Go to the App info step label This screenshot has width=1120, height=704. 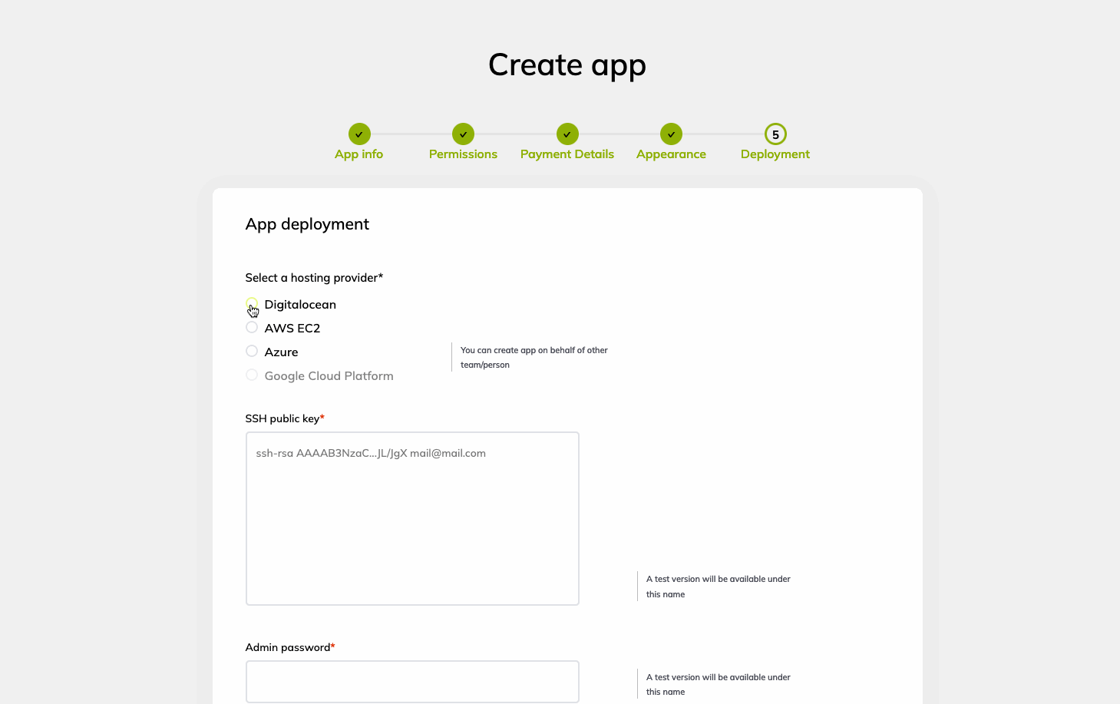(x=358, y=154)
